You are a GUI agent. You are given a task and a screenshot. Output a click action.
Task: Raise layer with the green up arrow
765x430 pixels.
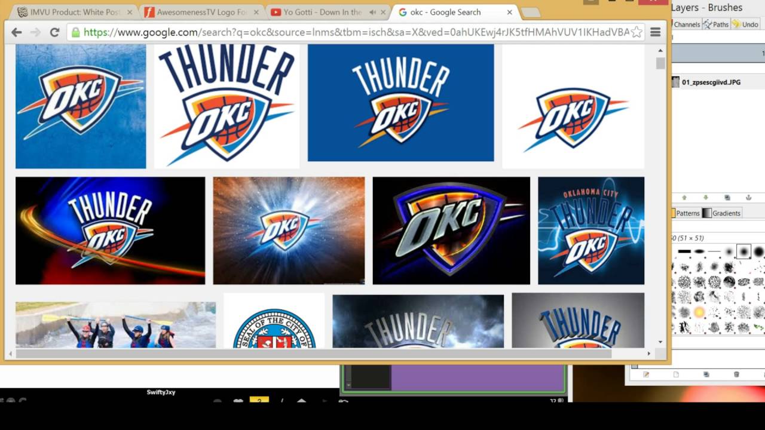(x=684, y=198)
